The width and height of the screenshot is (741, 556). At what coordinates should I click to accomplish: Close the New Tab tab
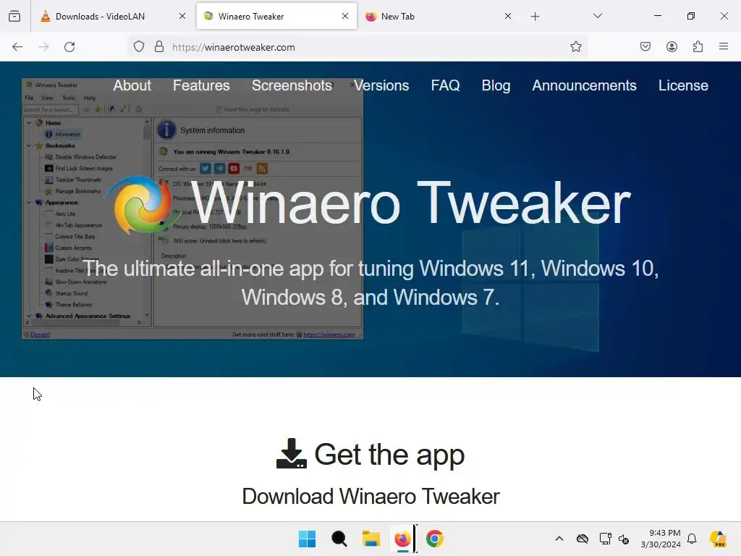click(508, 17)
